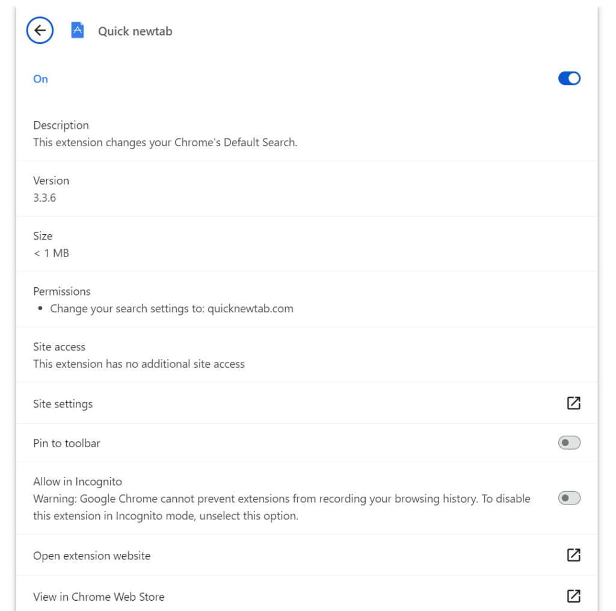
Task: Open the Site settings label
Action: (x=63, y=404)
